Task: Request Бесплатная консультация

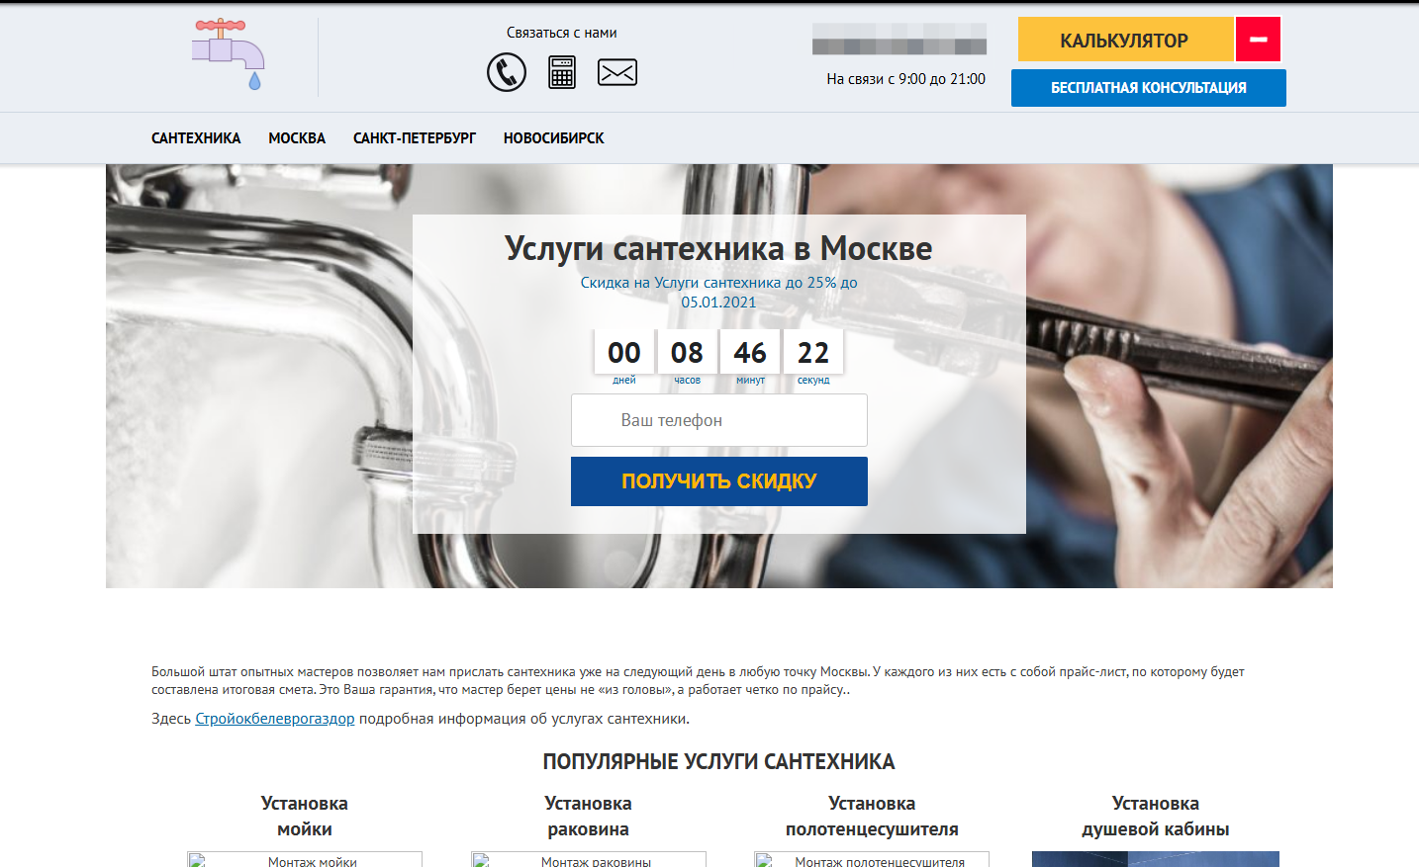Action: coord(1148,88)
